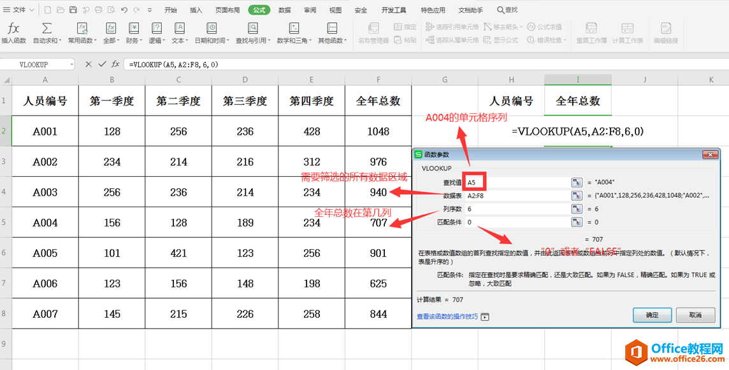Select the cell with value 1048
Viewport: 729px width, 370px height.
(379, 131)
